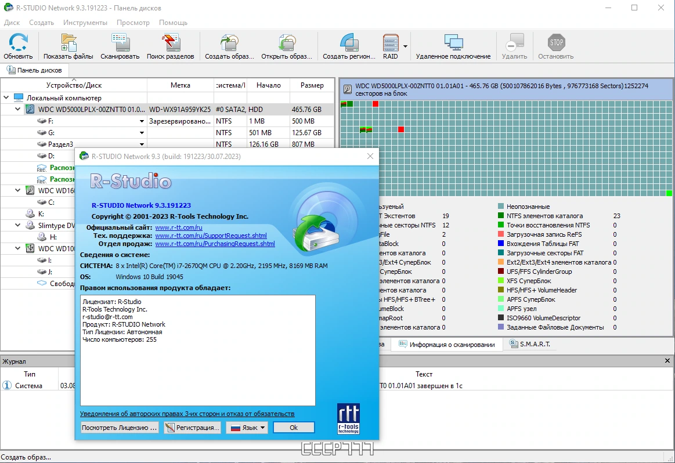Click the Метка column header

[181, 85]
